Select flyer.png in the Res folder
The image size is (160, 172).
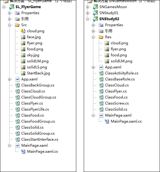(118, 49)
